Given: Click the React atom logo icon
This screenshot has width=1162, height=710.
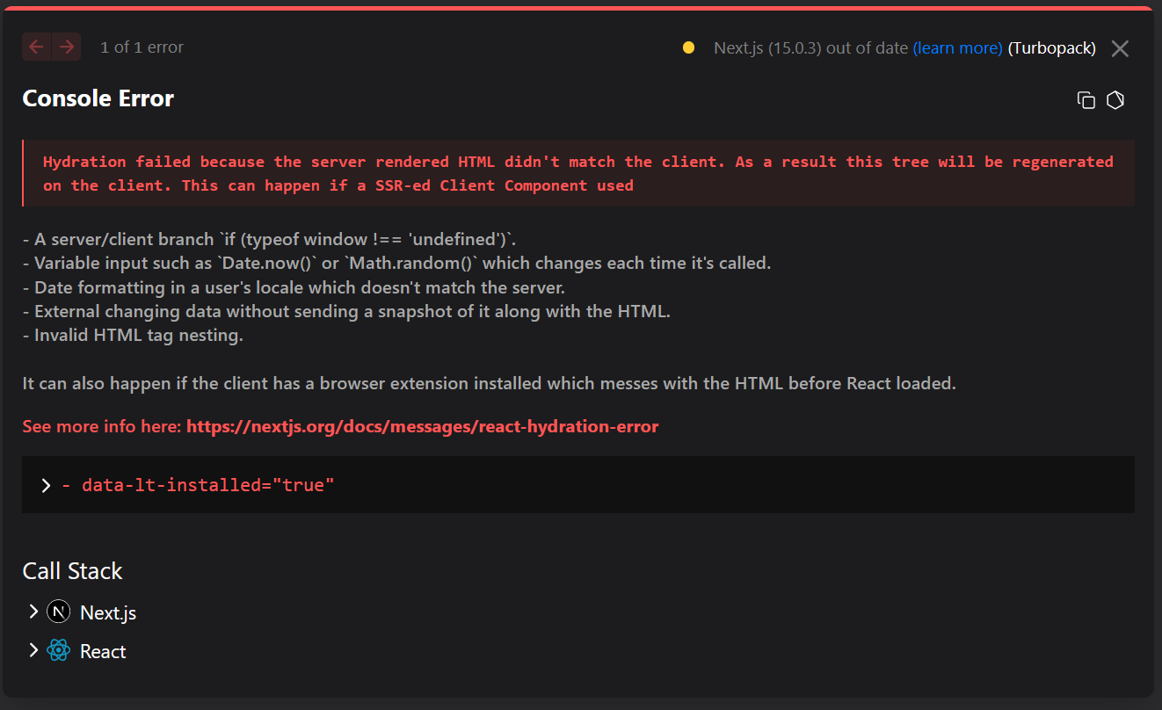Looking at the screenshot, I should pyautogui.click(x=59, y=651).
